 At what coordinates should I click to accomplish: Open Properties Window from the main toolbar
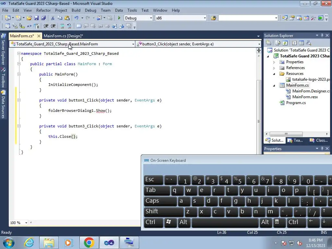point(292,18)
